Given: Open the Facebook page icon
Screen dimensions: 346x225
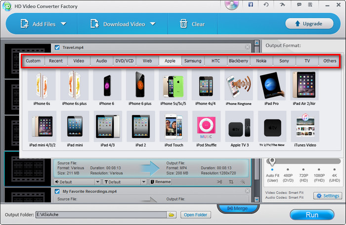Looking at the screenshot, I should (x=251, y=4).
